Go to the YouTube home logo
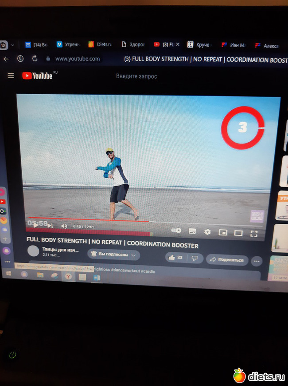Viewport: 288px width, 386px height. tap(38, 76)
